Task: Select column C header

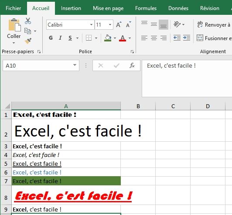Action: [173, 106]
